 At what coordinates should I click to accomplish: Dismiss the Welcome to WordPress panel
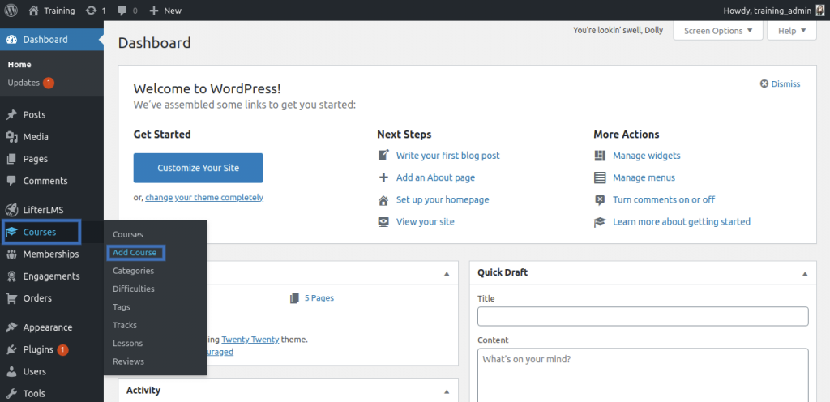pyautogui.click(x=781, y=84)
